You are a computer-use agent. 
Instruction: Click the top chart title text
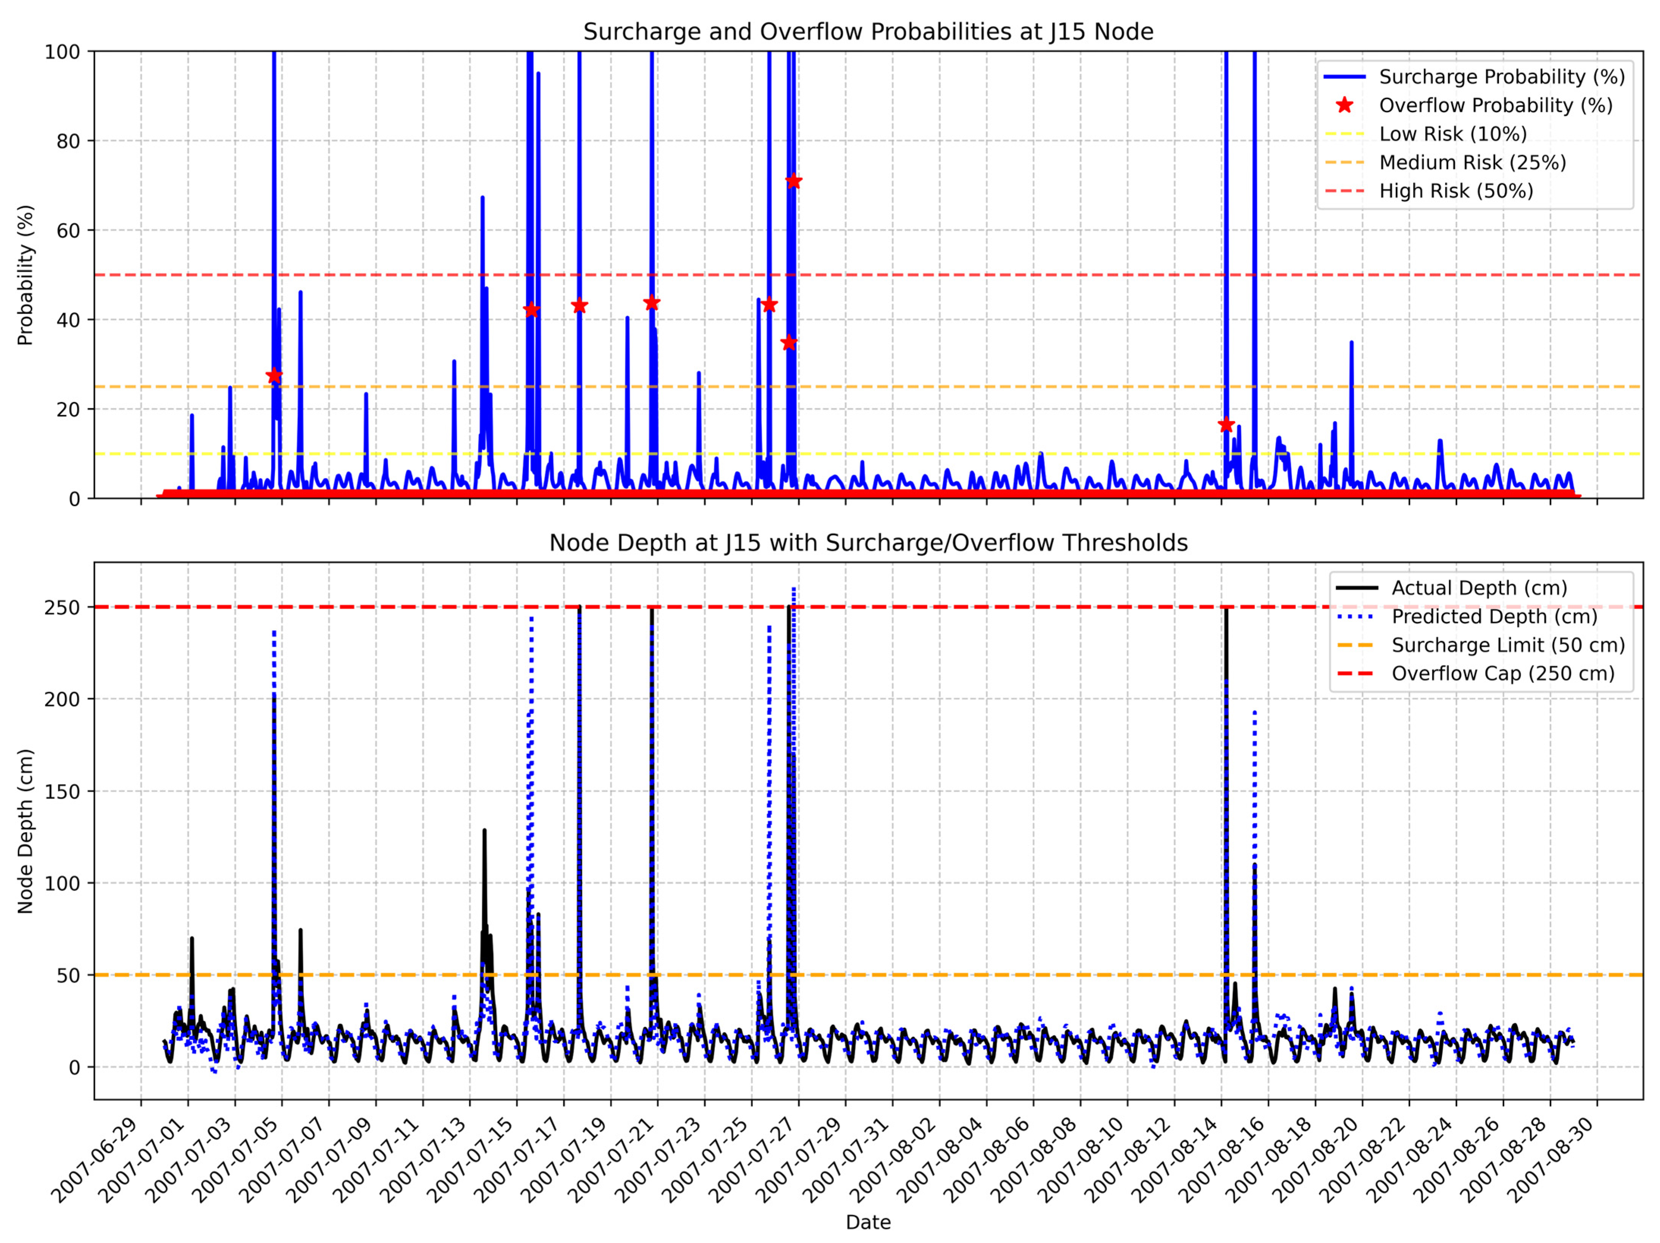point(868,32)
